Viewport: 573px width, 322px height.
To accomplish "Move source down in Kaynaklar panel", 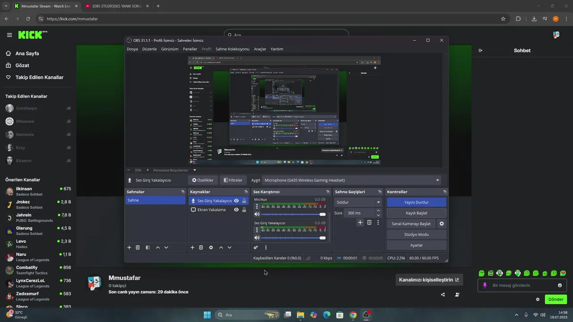I will click(x=229, y=247).
